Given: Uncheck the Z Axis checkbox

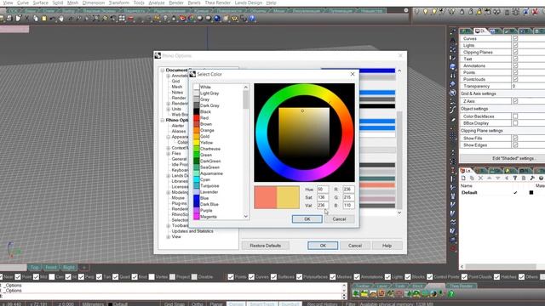Looking at the screenshot, I should coord(515,101).
